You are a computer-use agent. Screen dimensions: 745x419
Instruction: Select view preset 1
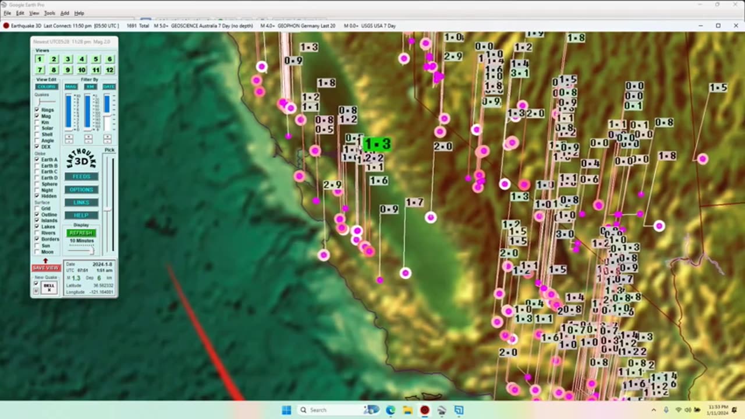pyautogui.click(x=40, y=59)
